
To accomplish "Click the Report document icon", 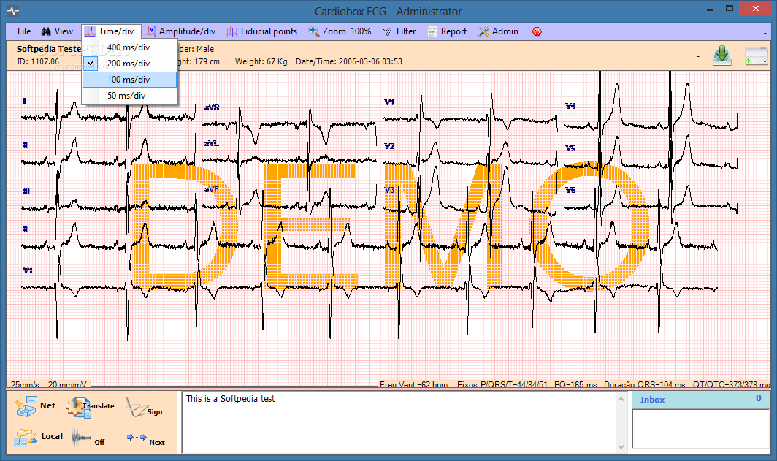I will point(432,31).
